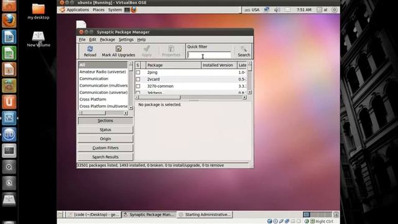The width and height of the screenshot is (398, 224).
Task: Open the Places menu
Action: (98, 10)
